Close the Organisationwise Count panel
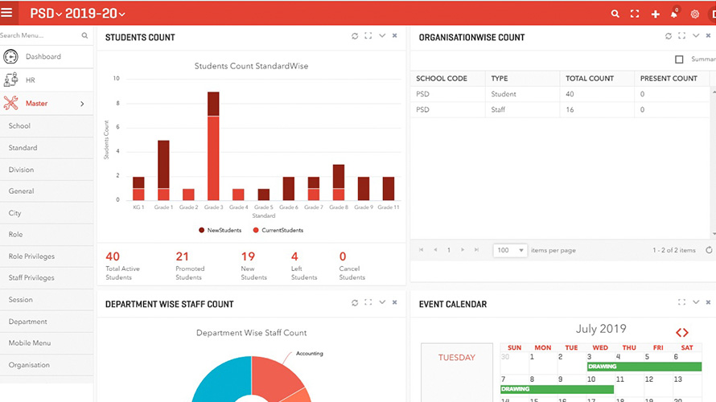Viewport: 716px width, 402px height. (708, 35)
